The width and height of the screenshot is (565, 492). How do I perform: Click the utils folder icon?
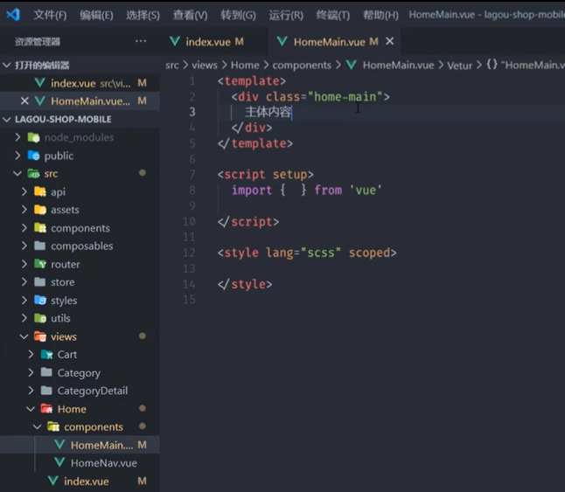coord(40,318)
